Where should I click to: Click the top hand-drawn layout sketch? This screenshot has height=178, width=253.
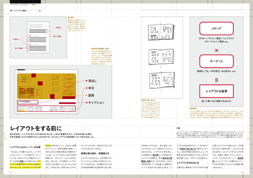(x=161, y=32)
